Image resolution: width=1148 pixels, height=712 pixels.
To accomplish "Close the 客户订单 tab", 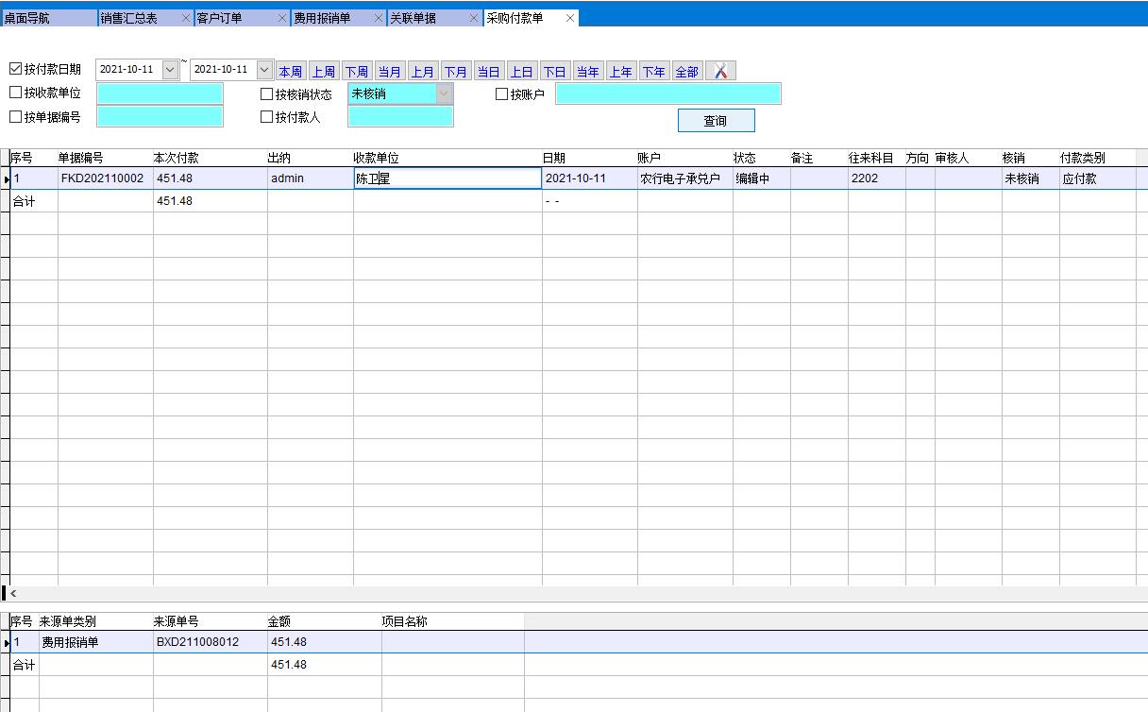I will coord(282,18).
